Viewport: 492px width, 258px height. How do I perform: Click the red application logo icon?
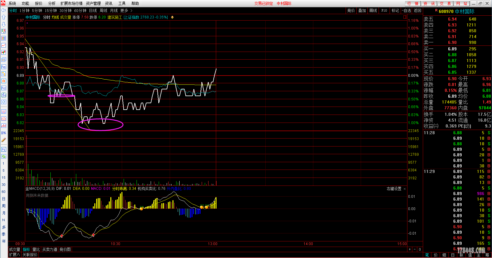pyautogui.click(x=3, y=3)
